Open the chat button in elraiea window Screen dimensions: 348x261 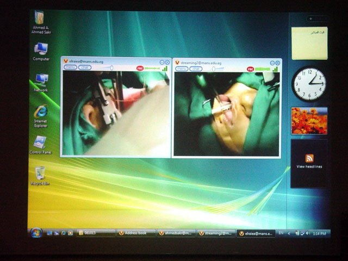point(85,67)
